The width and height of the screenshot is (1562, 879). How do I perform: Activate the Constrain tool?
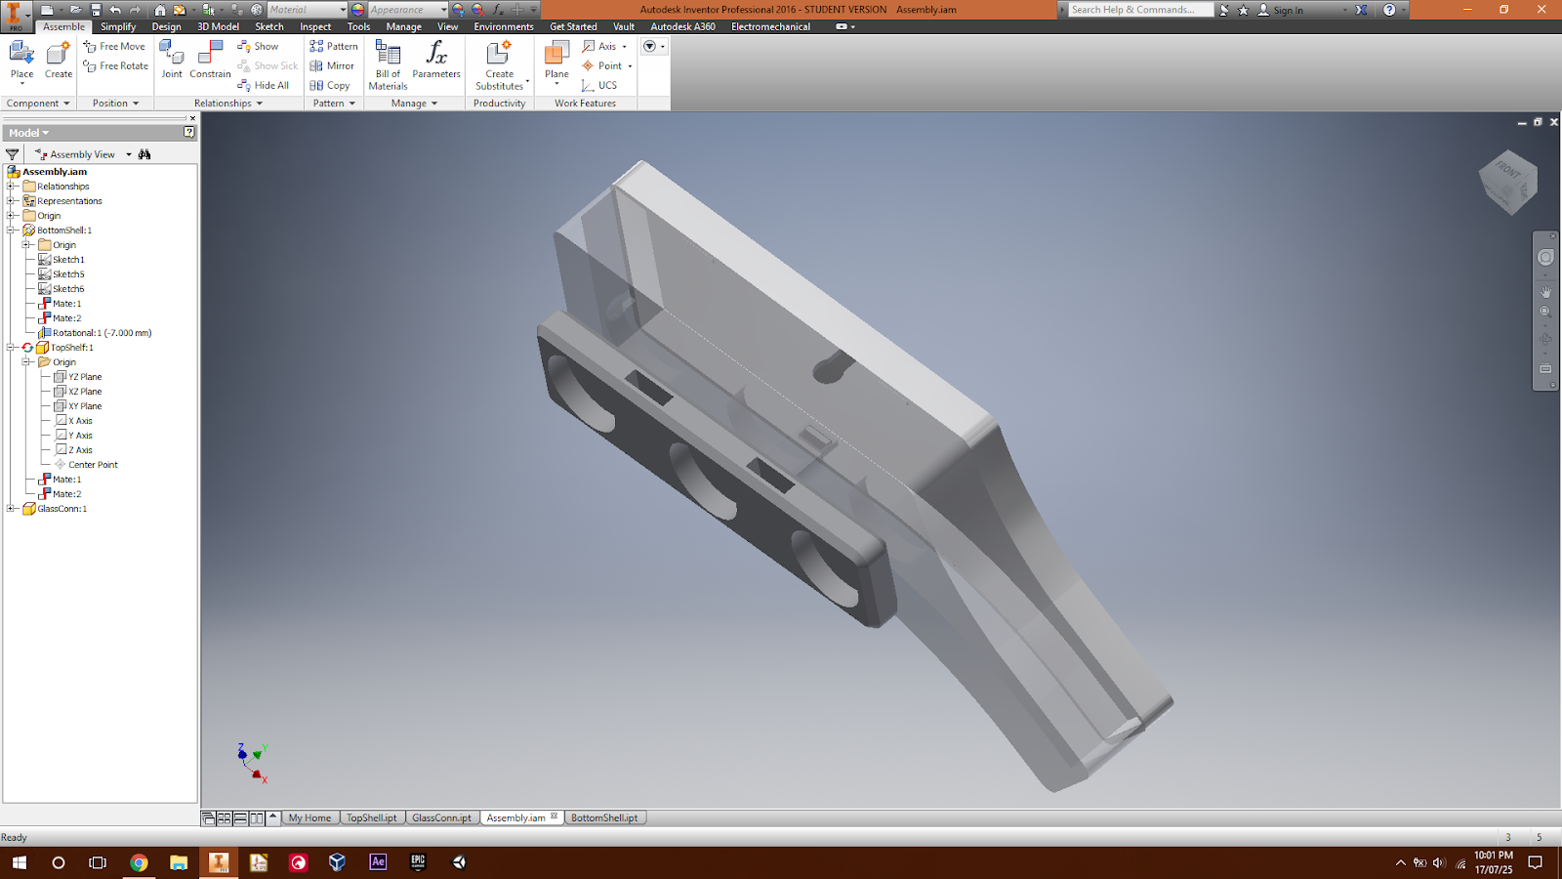[210, 61]
